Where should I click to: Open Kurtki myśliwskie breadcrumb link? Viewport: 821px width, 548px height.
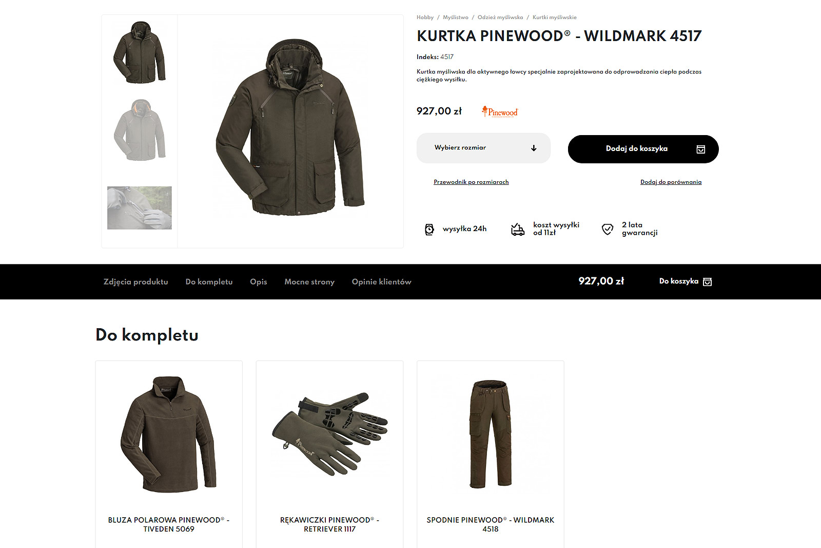[554, 17]
